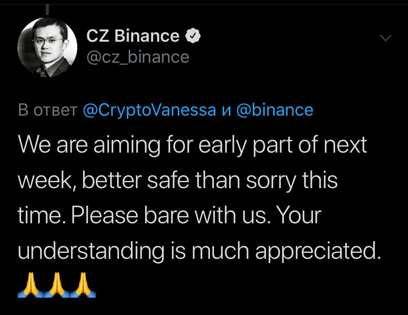Open the CZ Binance display name

point(133,36)
